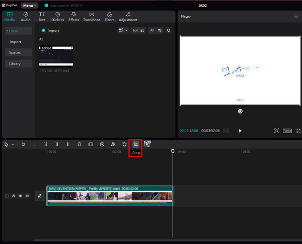Image resolution: width=302 pixels, height=244 pixels.
Task: Click the current time 00:03:52:06 display
Action: point(189,131)
